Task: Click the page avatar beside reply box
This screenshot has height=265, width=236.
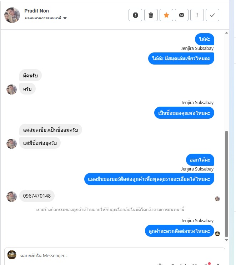Action: (x=12, y=255)
